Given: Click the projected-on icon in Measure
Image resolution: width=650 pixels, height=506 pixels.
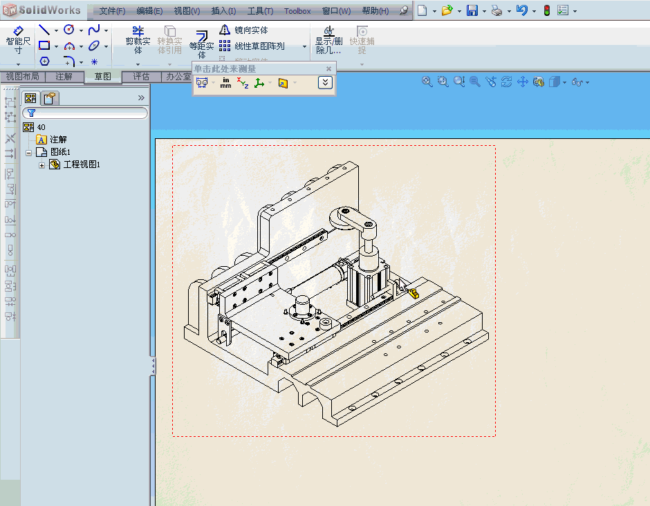Looking at the screenshot, I should [283, 83].
